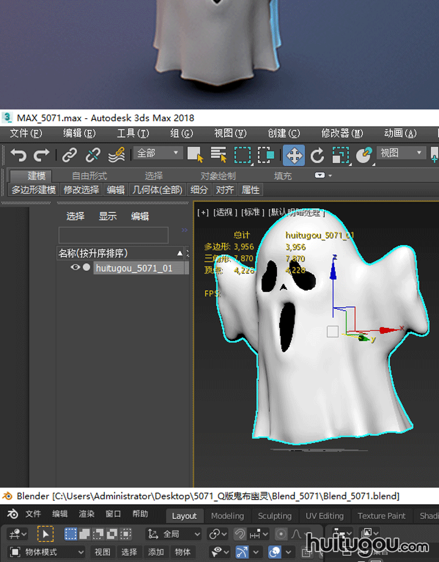This screenshot has height=562, width=439.
Task: Open the 全局 transform orientation dropdown
Action: click(x=173, y=534)
